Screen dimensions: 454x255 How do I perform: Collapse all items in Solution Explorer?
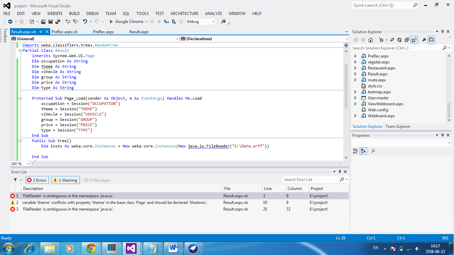(x=407, y=40)
